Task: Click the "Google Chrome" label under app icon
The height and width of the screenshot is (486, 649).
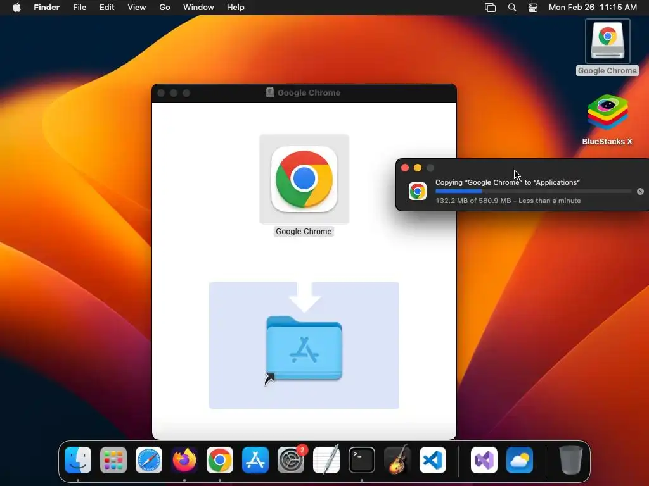Action: coord(304,232)
